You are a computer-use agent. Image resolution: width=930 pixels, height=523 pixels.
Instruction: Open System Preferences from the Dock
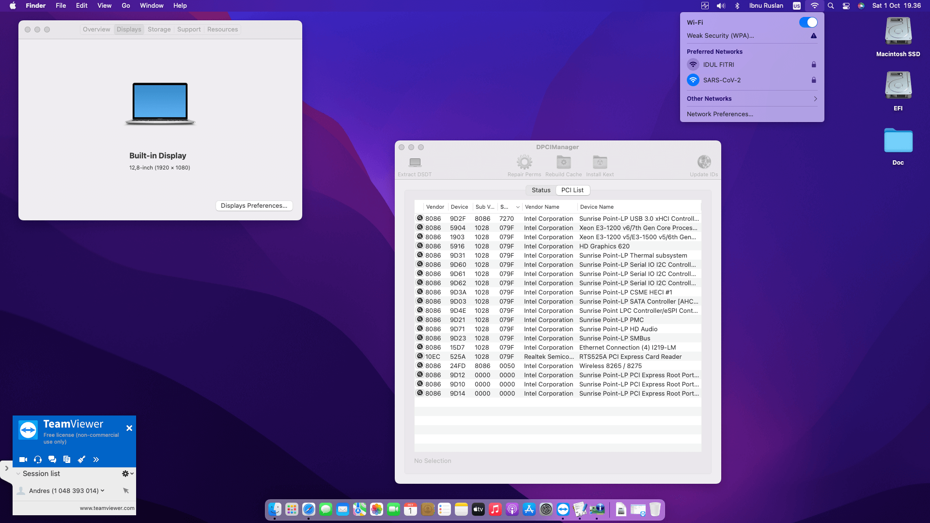(x=546, y=509)
